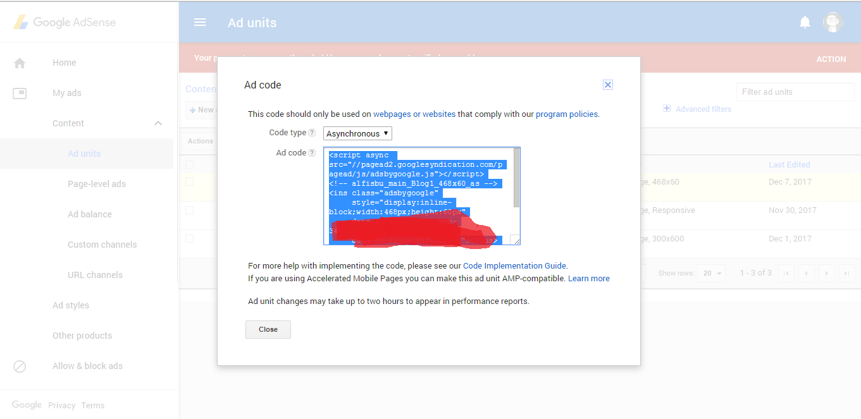
Task: Sort by the Last Edited column
Action: pyautogui.click(x=789, y=164)
